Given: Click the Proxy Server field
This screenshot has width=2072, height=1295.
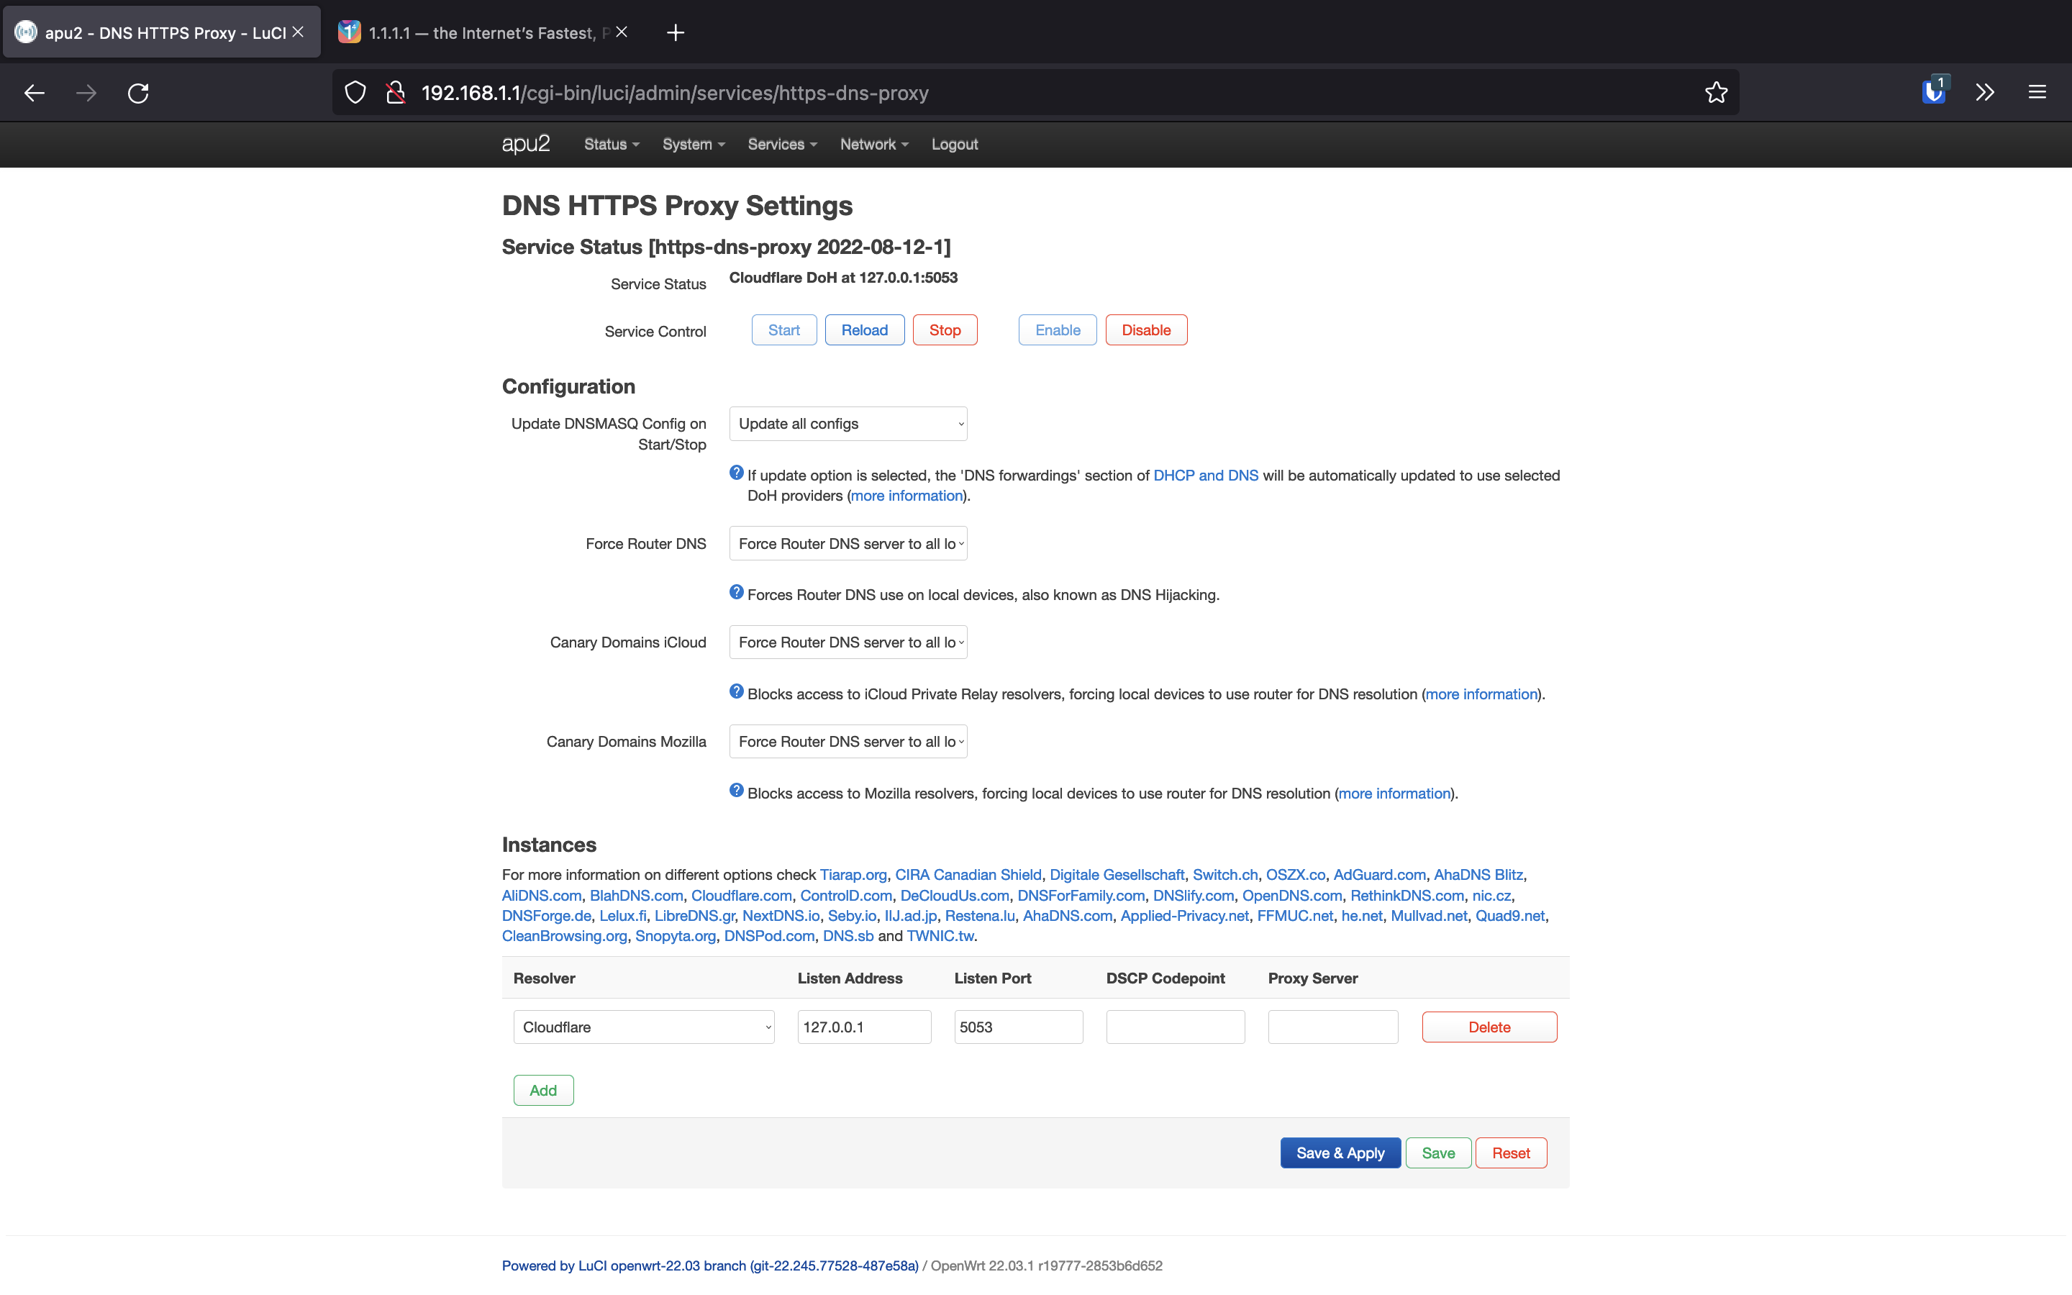Looking at the screenshot, I should tap(1333, 1027).
